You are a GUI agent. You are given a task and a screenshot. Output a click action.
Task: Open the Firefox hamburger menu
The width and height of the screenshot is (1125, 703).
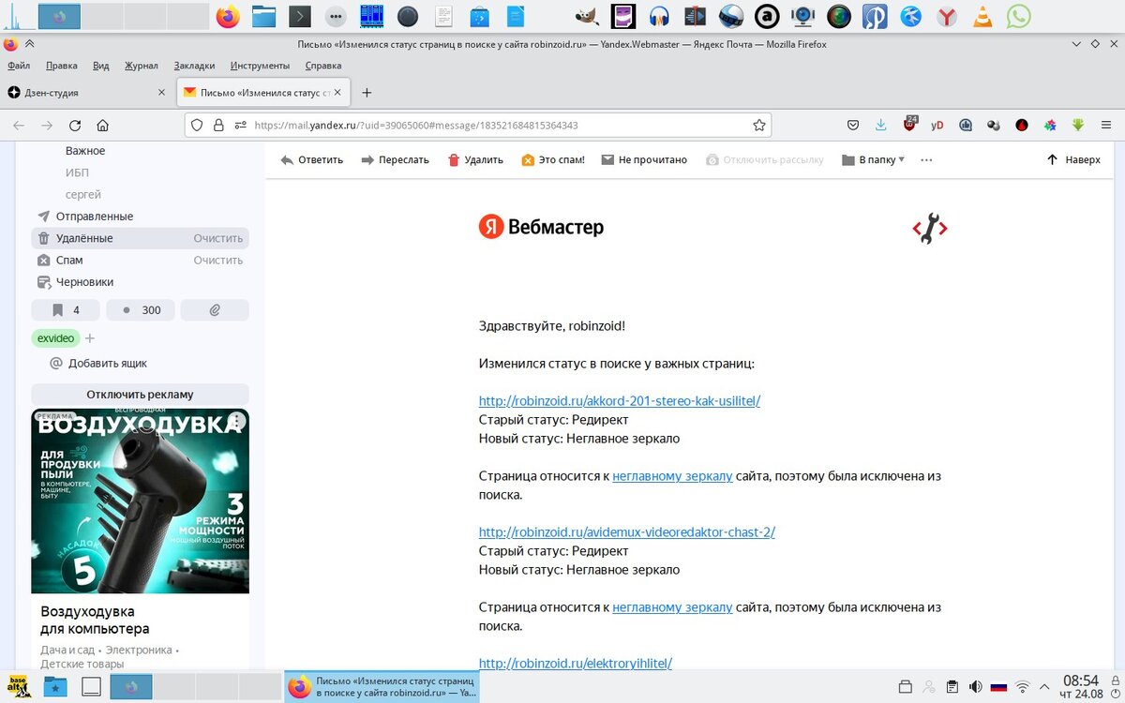tap(1106, 125)
